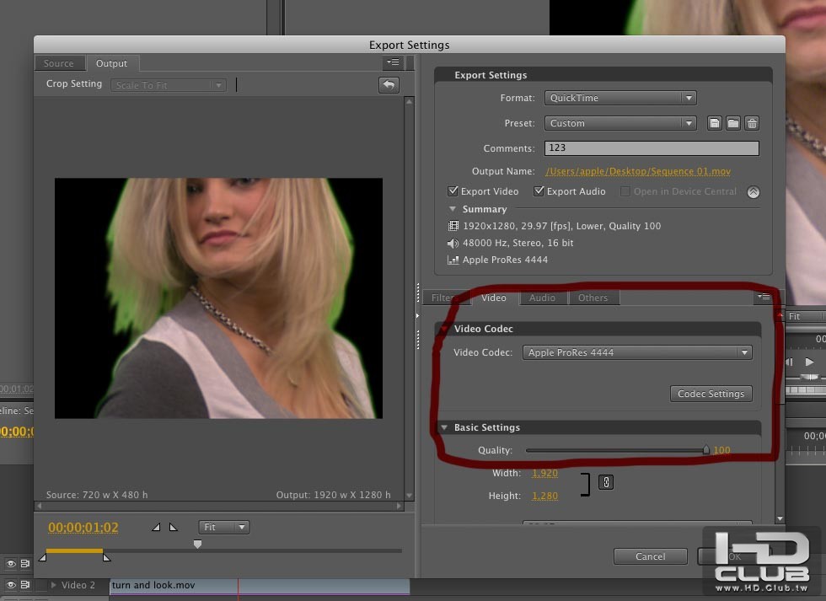This screenshot has width=826, height=601.
Task: Click the Set Out Point triangle icon
Action: [174, 527]
